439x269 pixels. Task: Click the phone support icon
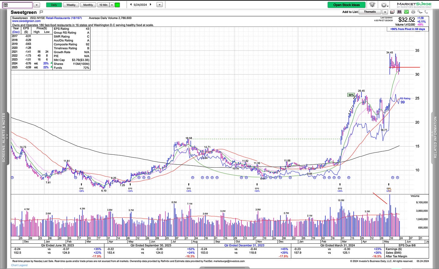coord(426,12)
